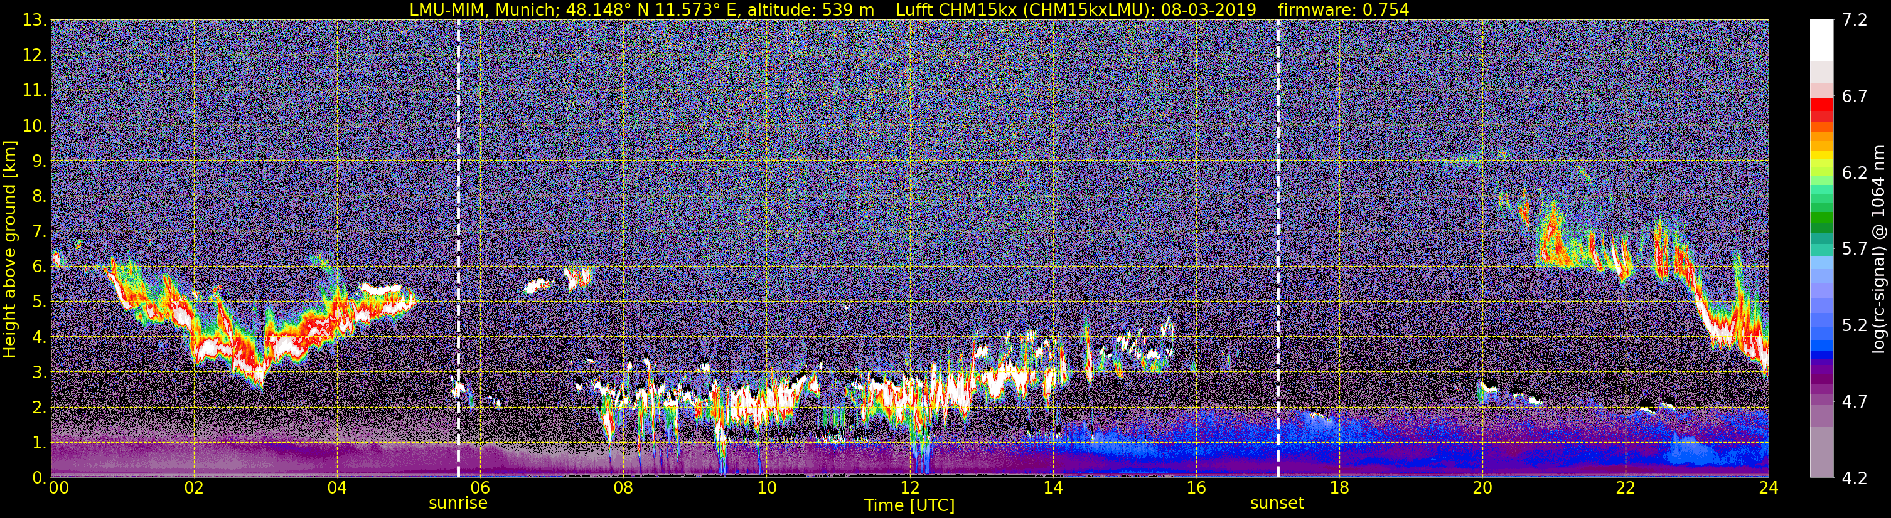Click the 18 tick label on time axis
This screenshot has width=1891, height=518.
1339,488
